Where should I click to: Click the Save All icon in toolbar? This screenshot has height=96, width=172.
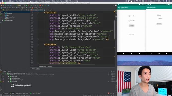[3, 5]
